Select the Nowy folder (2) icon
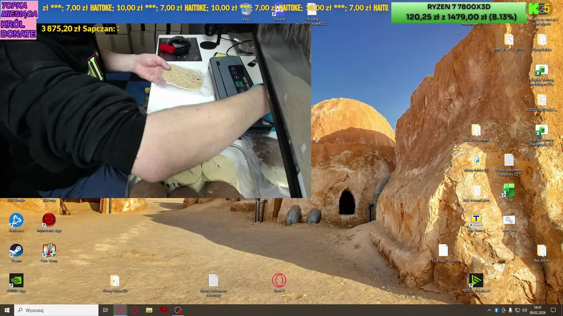 [x=115, y=284]
